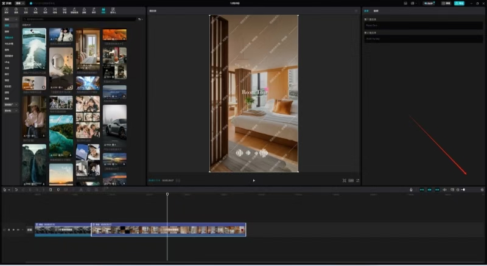Click the undo arrow in timeline toolbar
The width and height of the screenshot is (487, 266).
(x=16, y=190)
